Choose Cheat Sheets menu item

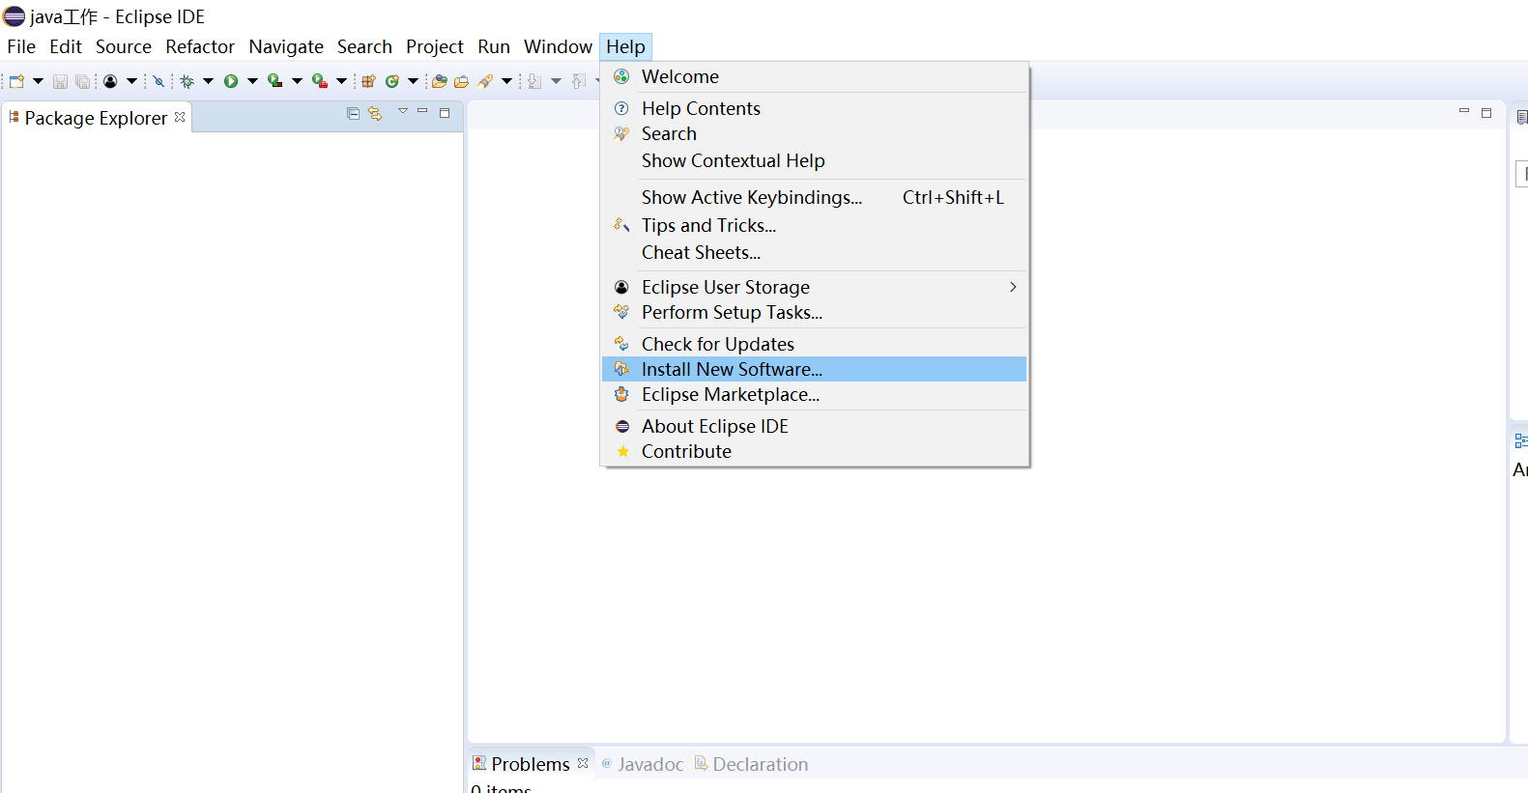pyautogui.click(x=814, y=252)
